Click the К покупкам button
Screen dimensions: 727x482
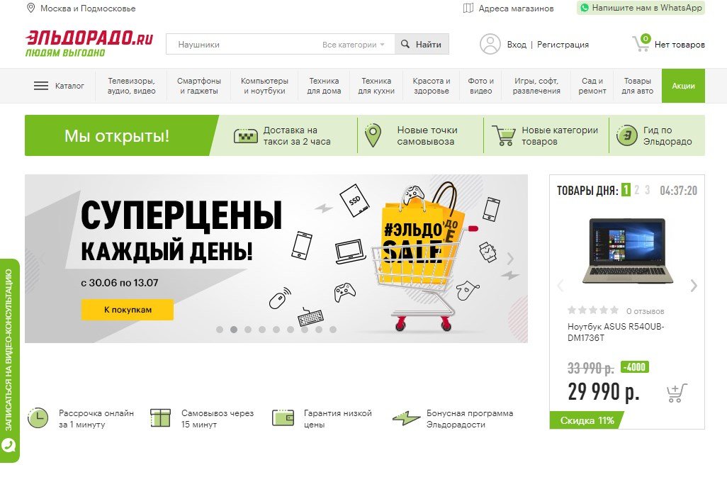tap(128, 310)
